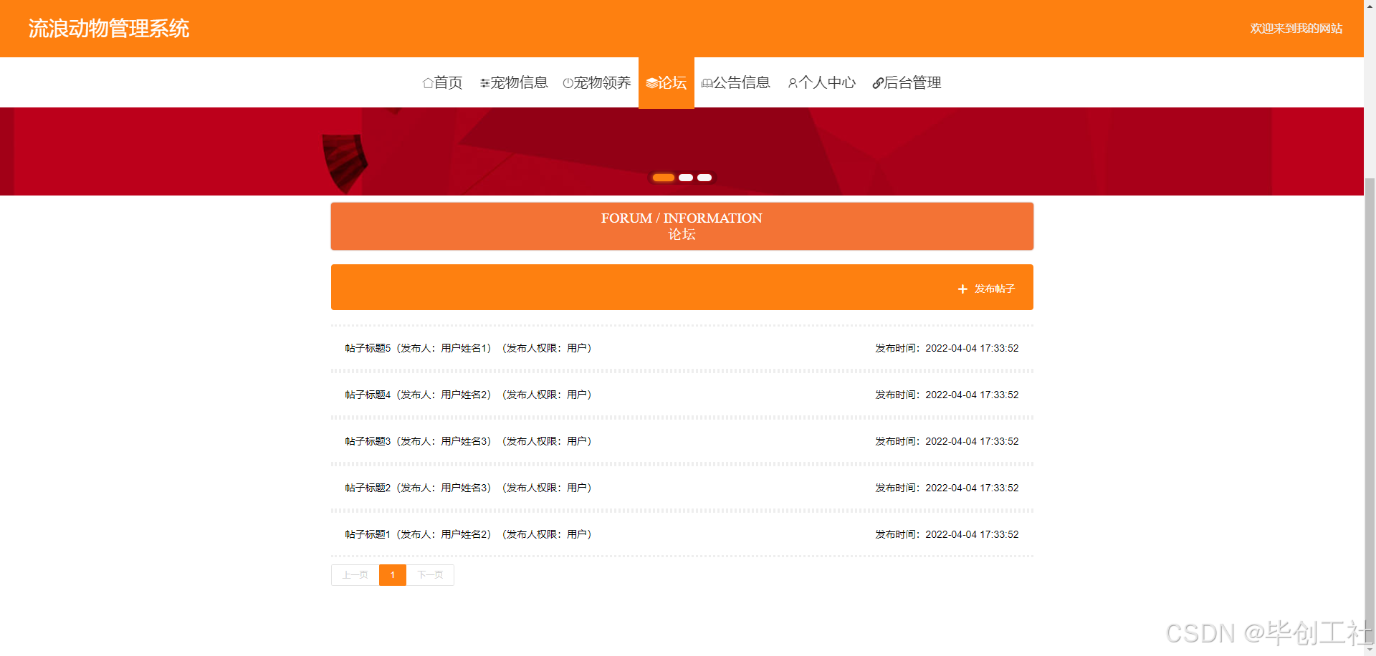Select the 公告信息 menu item
1376x656 pixels.
click(736, 83)
